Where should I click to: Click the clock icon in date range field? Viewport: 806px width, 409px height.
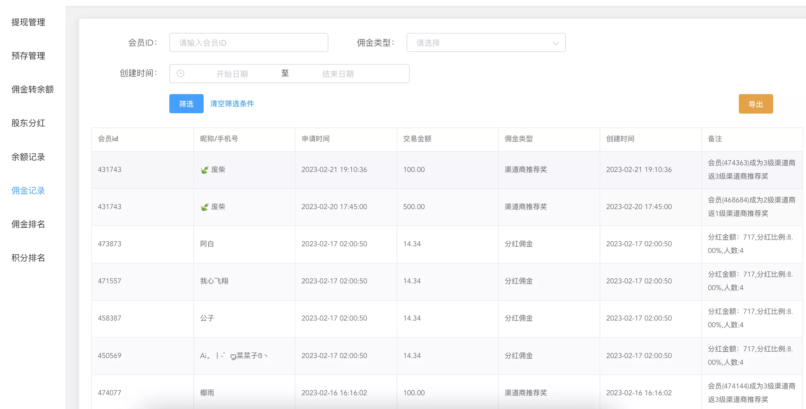pyautogui.click(x=180, y=73)
